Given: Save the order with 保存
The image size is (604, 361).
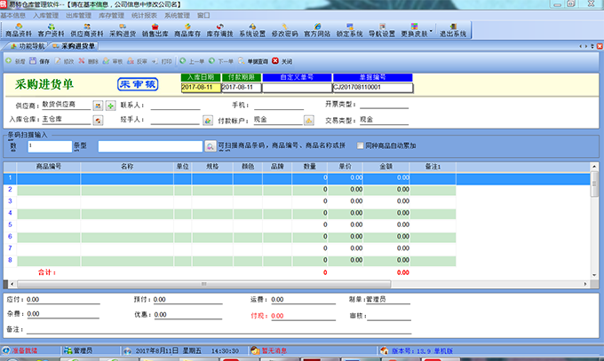Looking at the screenshot, I should pos(40,61).
